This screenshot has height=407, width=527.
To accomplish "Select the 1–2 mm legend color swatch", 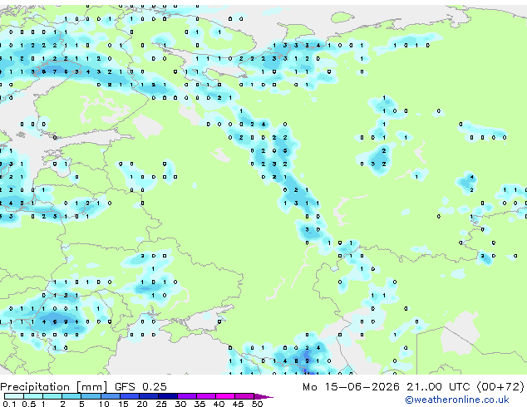I will tap(52, 396).
